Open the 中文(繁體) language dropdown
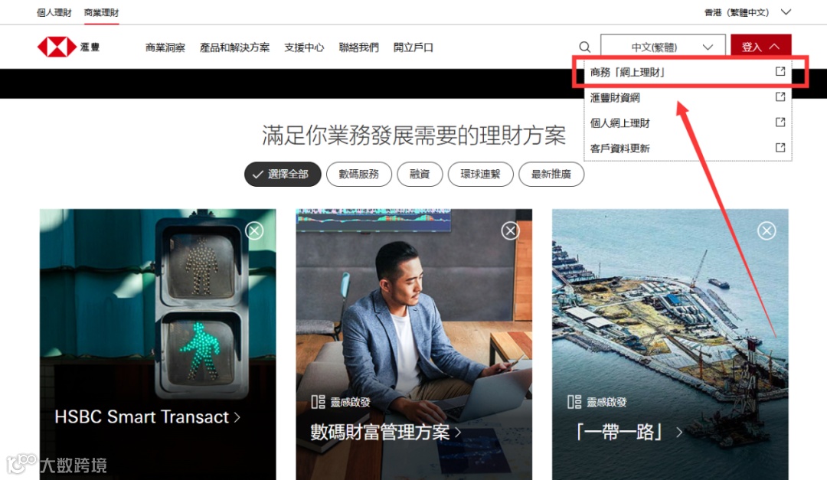The height and width of the screenshot is (480, 827). (663, 47)
